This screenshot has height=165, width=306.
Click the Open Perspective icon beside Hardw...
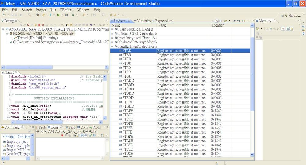[283, 16]
